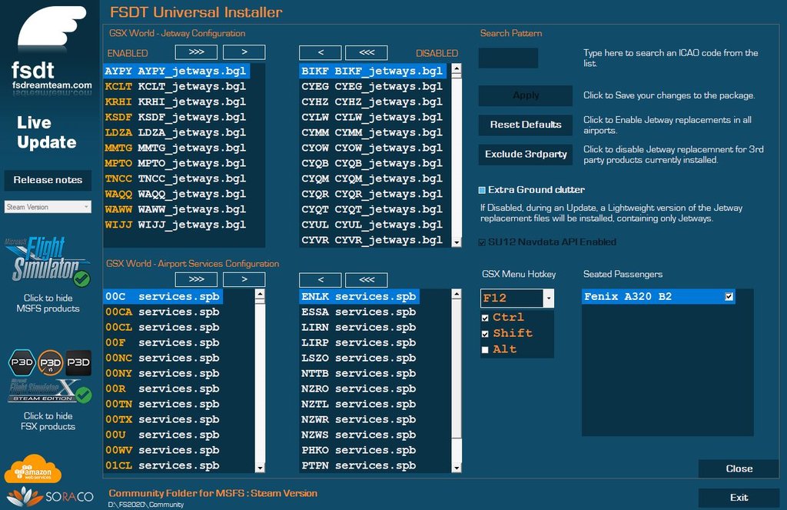Select ESSA services.spb entry

360,312
